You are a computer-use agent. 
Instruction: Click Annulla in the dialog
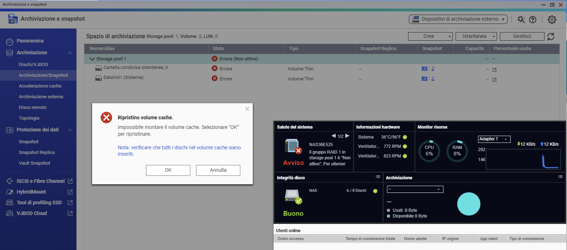[x=218, y=170]
